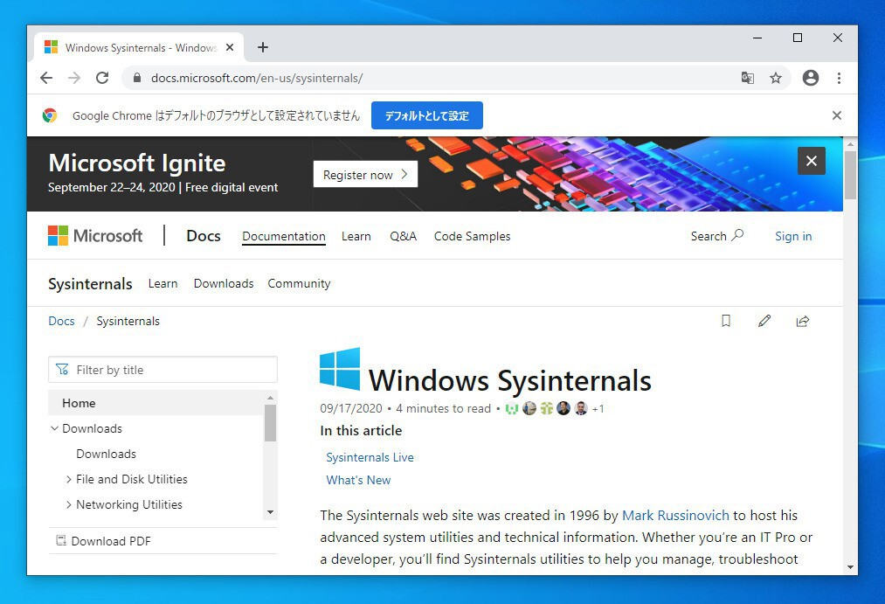Select Home in the table of contents

[156, 403]
